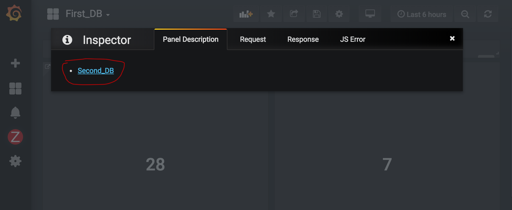
Task: Switch to the Request tab
Action: coord(252,39)
